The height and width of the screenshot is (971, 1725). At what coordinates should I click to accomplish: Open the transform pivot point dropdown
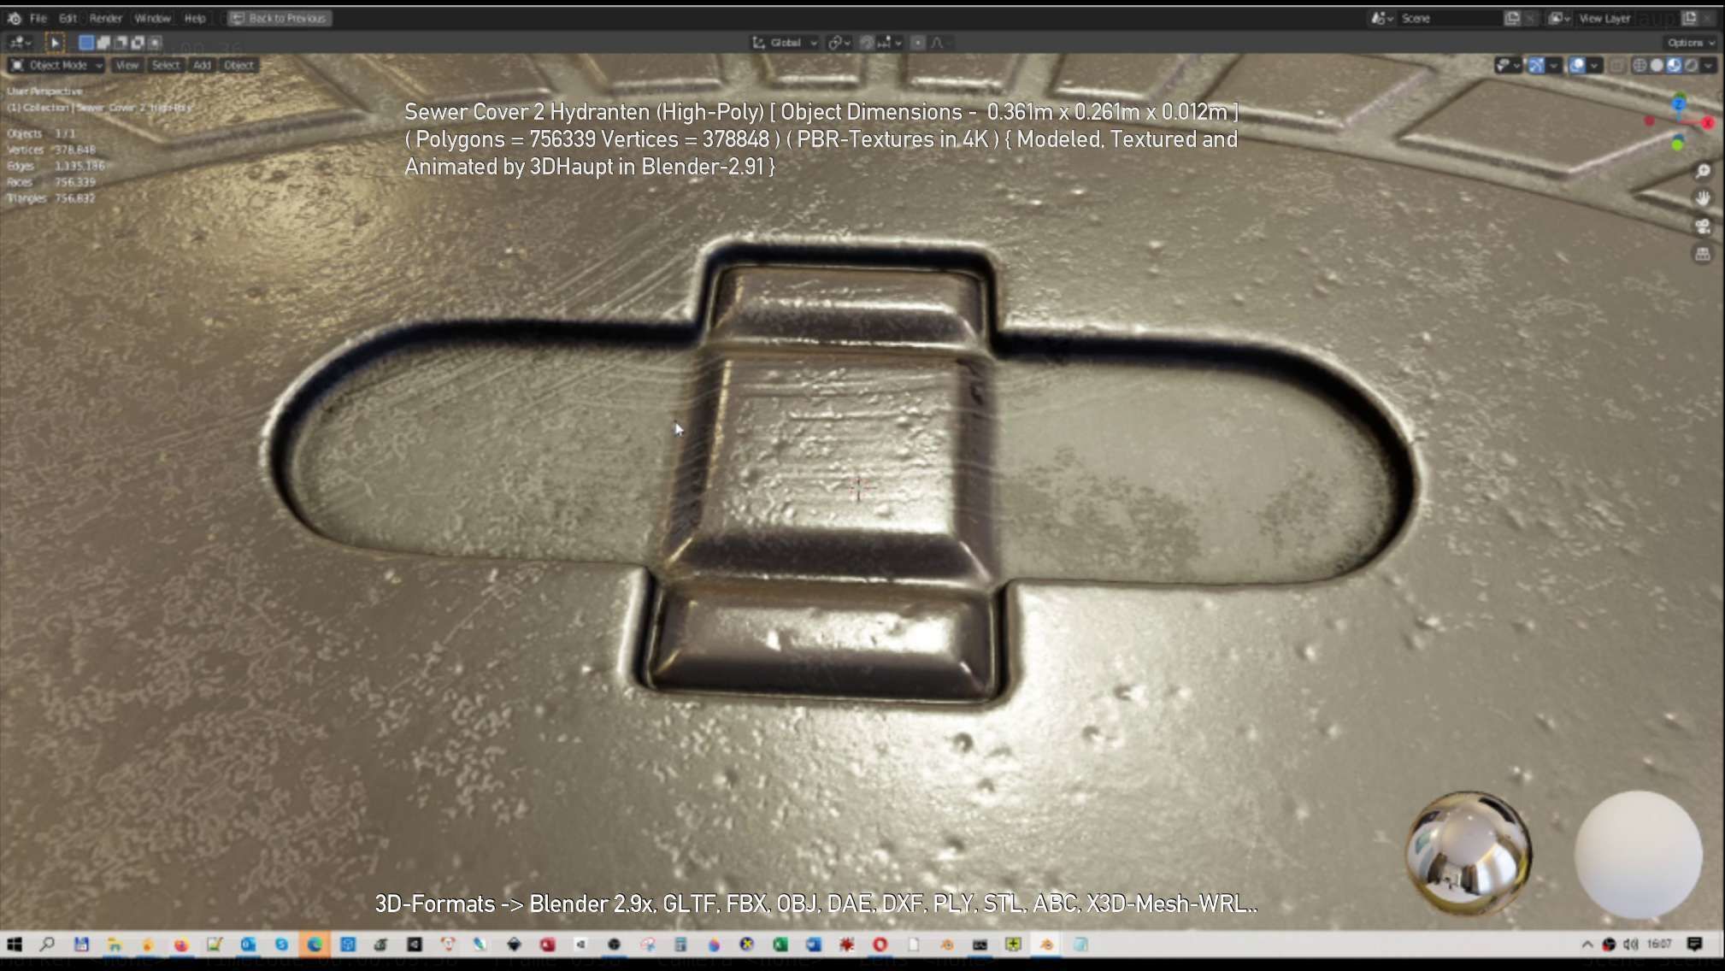pyautogui.click(x=839, y=42)
